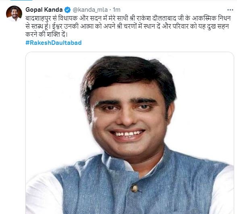Click the word बादशाहपुर in the tweet
Screen dimensions: 237x214
[x=38, y=19]
